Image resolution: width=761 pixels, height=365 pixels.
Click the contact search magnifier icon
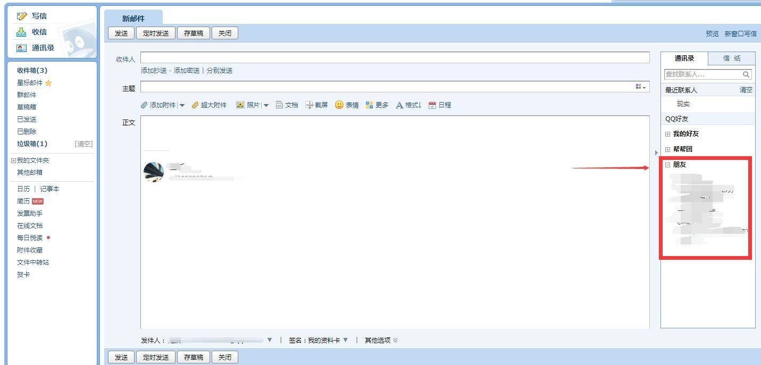[x=747, y=74]
